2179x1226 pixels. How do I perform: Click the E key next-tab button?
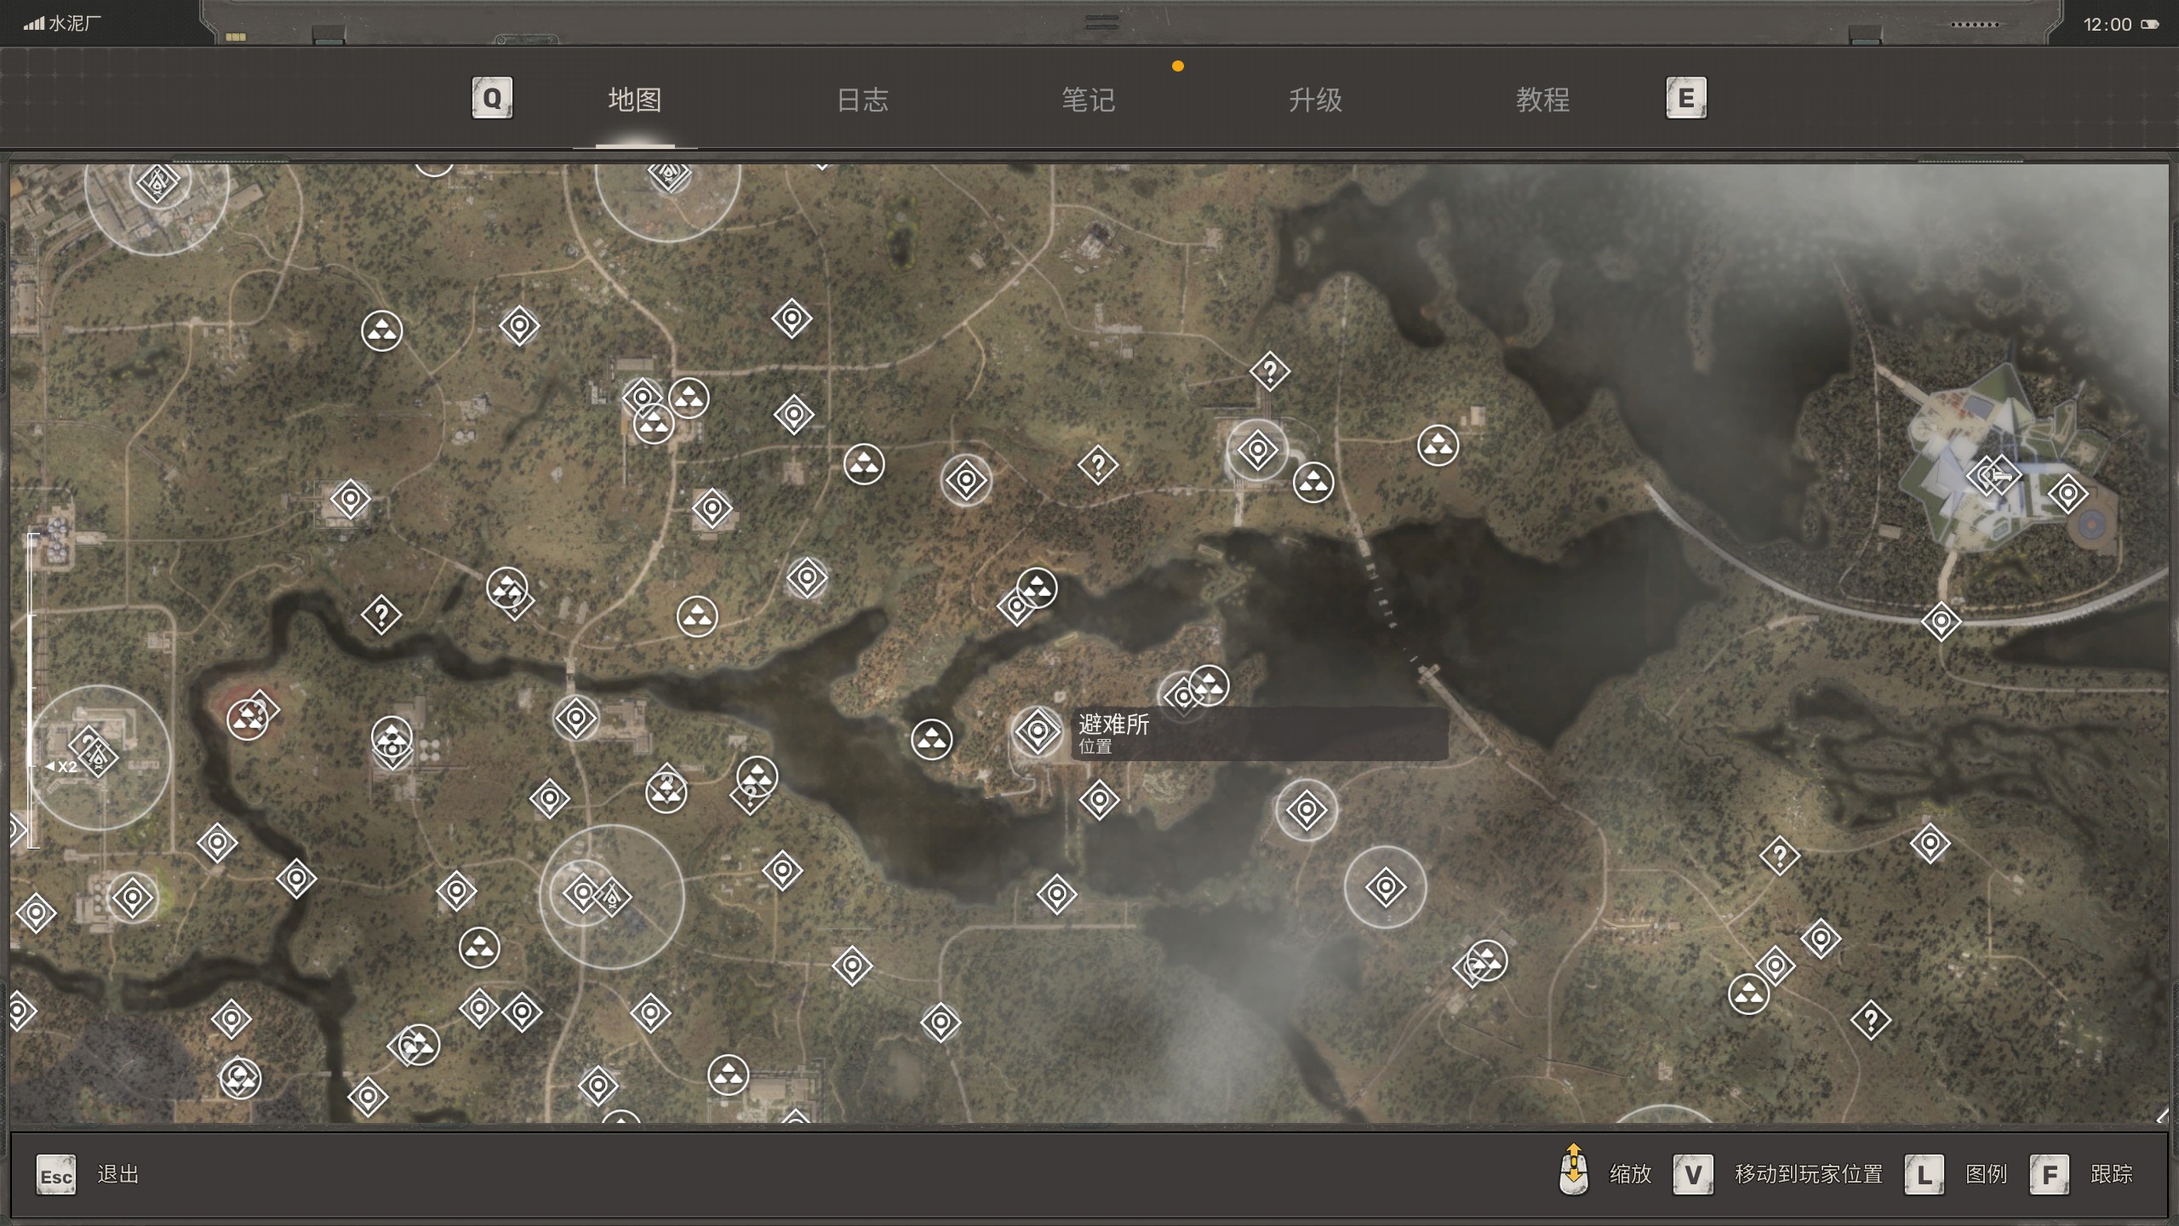1686,98
